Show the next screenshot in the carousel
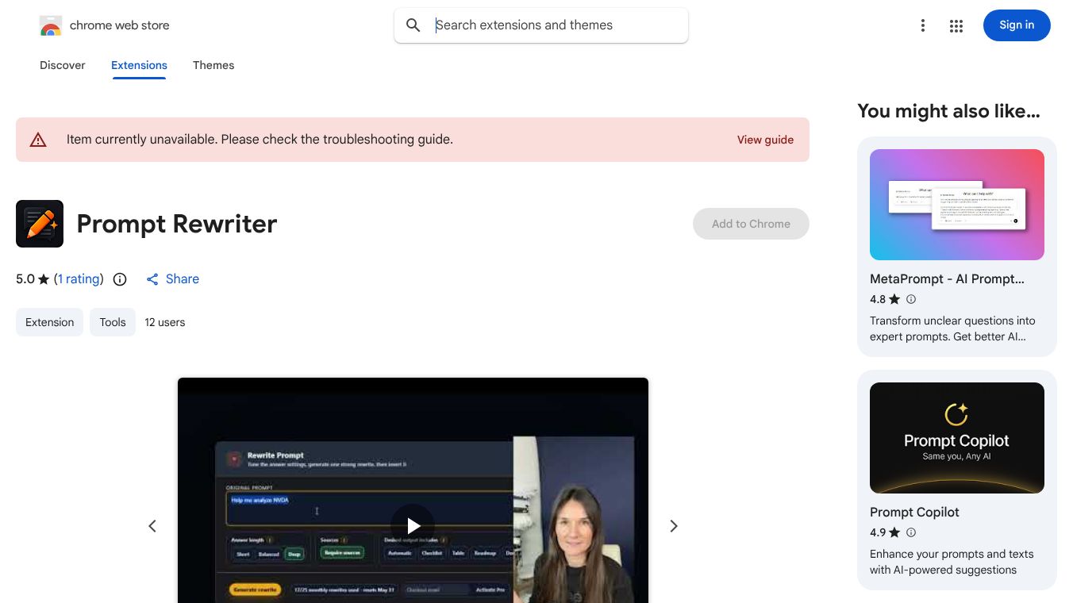1073x603 pixels. click(674, 526)
